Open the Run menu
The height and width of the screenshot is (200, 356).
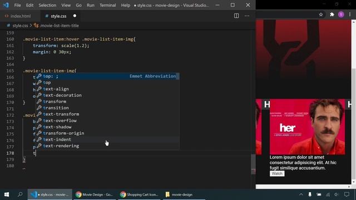coord(90,5)
